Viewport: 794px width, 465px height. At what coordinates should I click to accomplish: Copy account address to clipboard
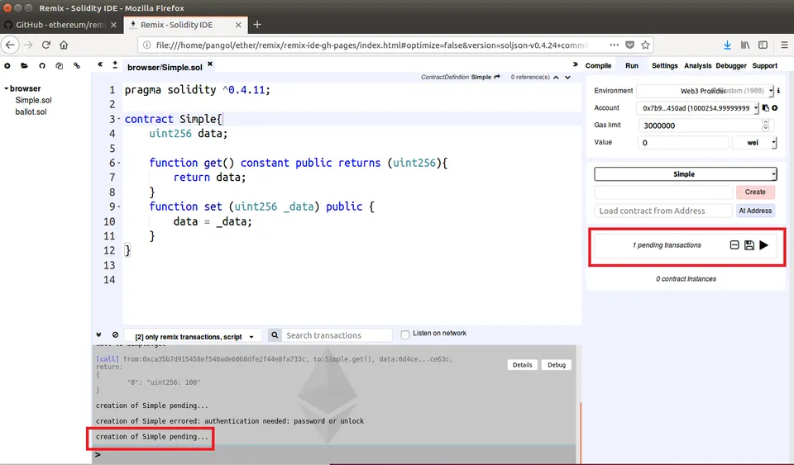tap(766, 108)
